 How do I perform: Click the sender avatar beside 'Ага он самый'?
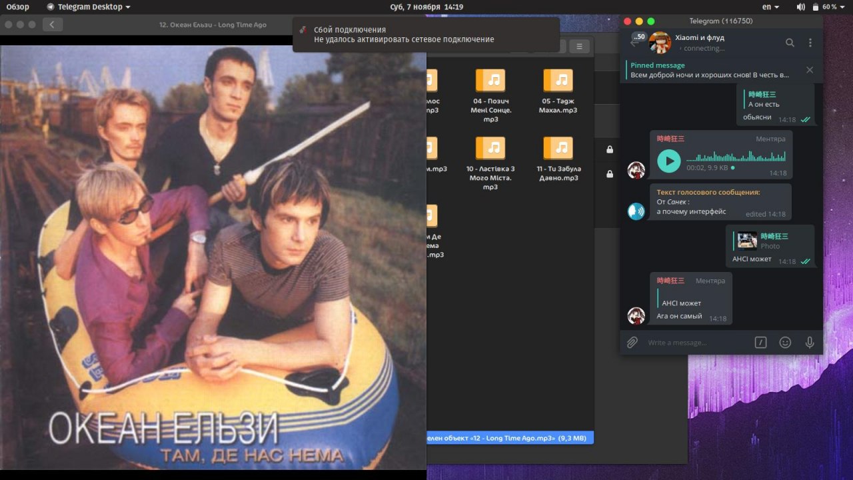point(636,316)
